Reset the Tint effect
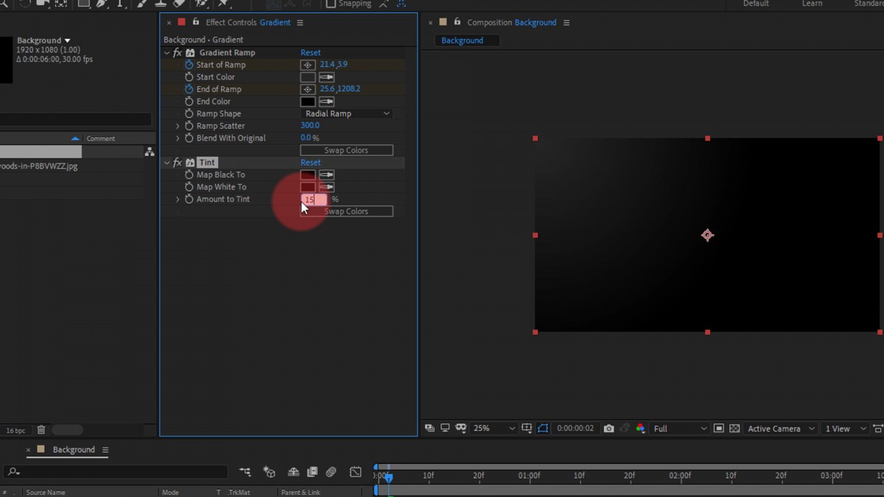 tap(310, 163)
